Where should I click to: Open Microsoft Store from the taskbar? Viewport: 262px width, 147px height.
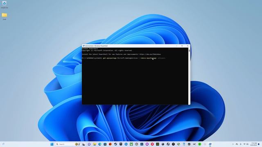click(x=105, y=144)
